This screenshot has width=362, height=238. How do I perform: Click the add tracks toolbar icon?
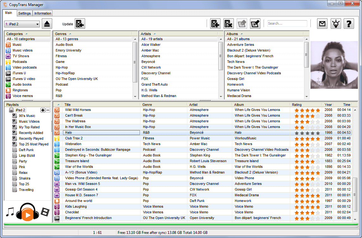215,23
